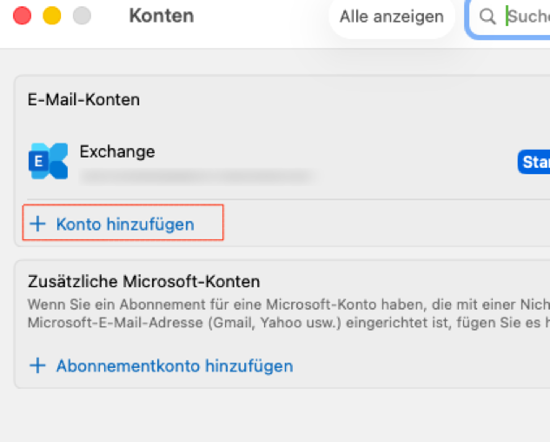This screenshot has width=550, height=442.
Task: Click the blurred email address under Exchange
Action: point(197,177)
